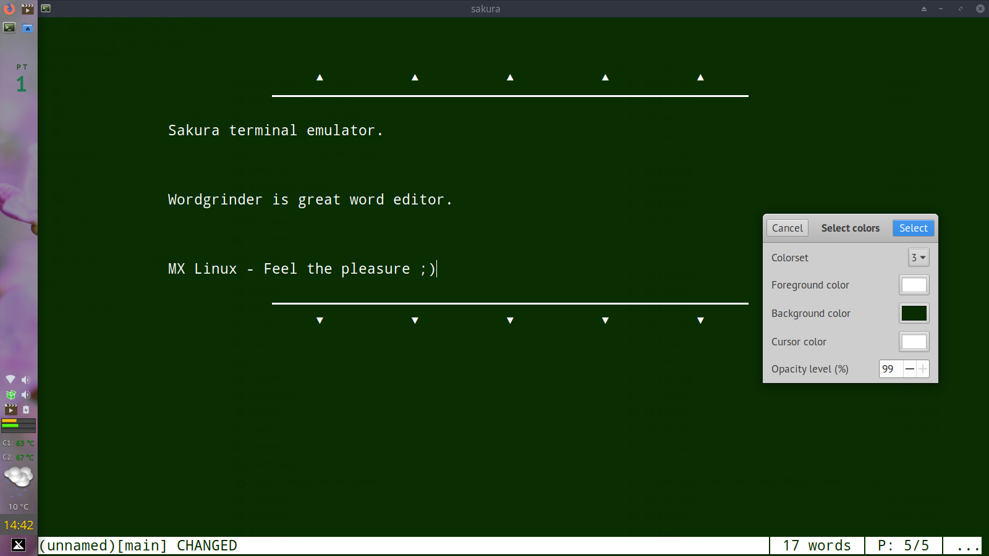Click the C2 67 °C temperature reading

tap(19, 457)
